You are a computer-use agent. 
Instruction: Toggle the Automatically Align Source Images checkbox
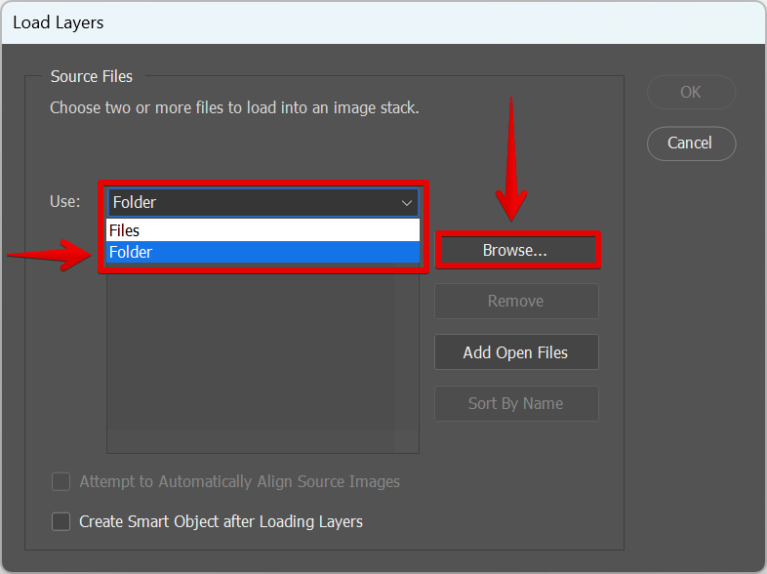tap(61, 481)
